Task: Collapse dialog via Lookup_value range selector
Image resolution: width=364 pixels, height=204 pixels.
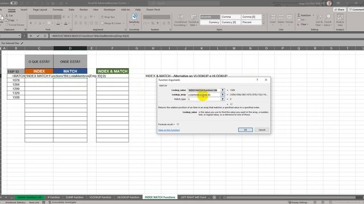Action: click(x=222, y=90)
